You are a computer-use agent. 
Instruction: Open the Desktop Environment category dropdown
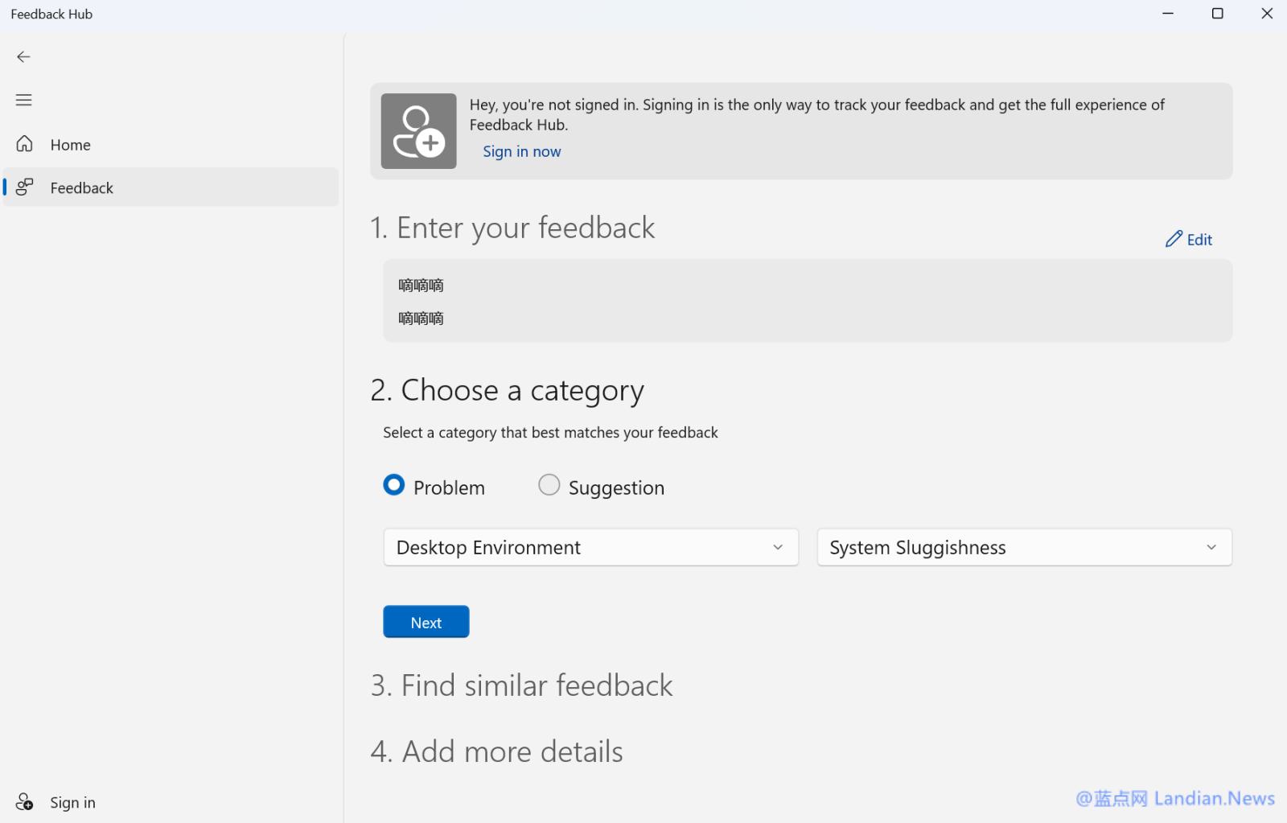(591, 547)
